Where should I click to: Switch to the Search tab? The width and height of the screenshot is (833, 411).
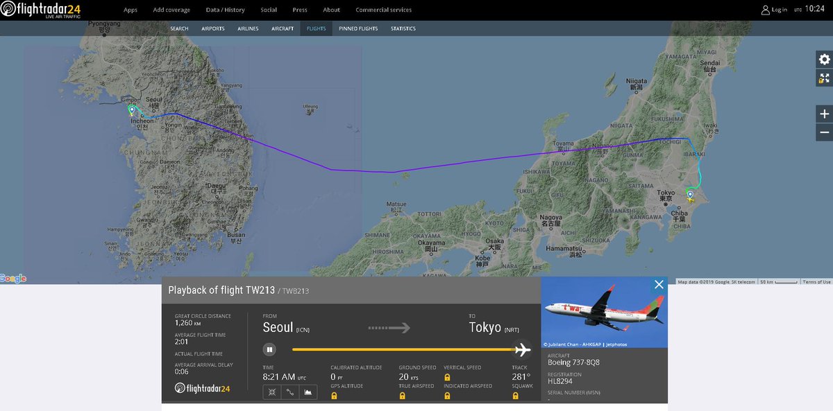click(x=179, y=28)
